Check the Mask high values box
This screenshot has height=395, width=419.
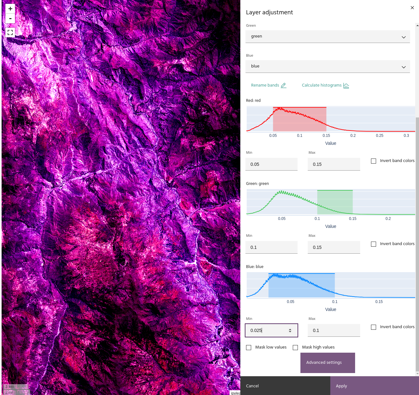295,348
